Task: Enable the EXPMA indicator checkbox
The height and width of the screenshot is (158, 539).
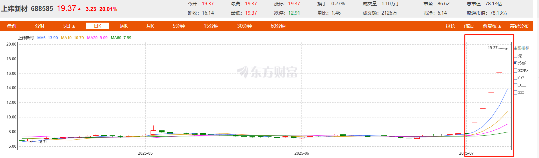Action: coord(516,71)
